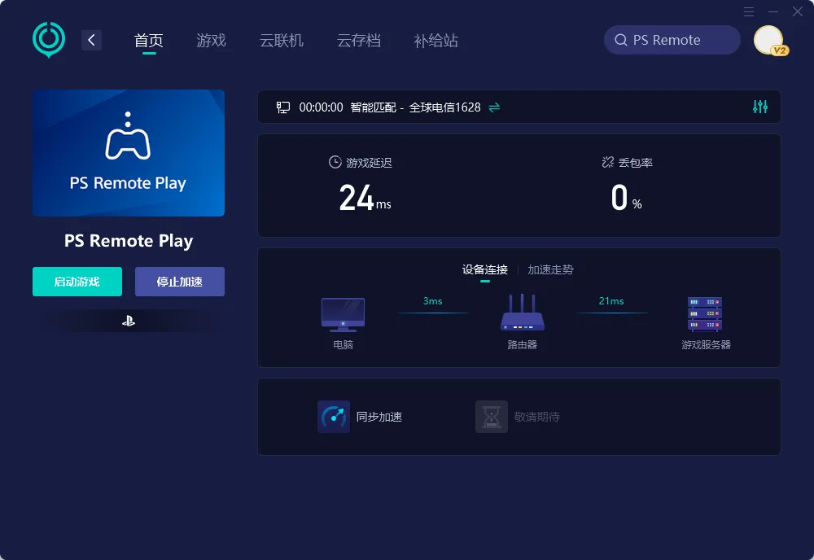Open the user avatar profile

click(x=768, y=39)
